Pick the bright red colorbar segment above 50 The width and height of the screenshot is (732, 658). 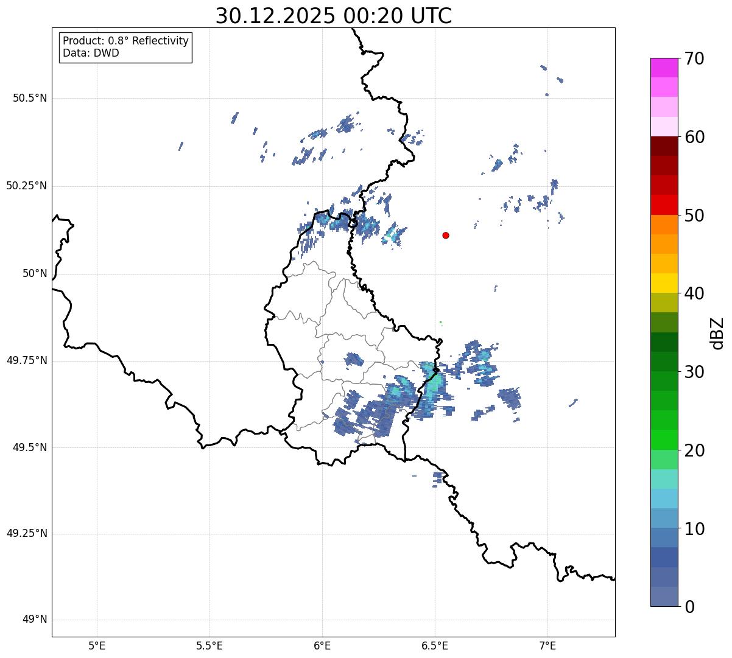664,205
